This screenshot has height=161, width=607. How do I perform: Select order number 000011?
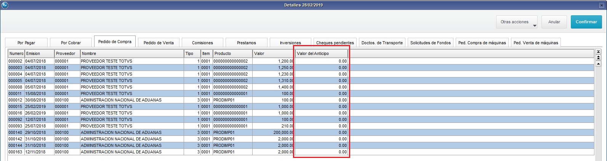tap(16, 93)
